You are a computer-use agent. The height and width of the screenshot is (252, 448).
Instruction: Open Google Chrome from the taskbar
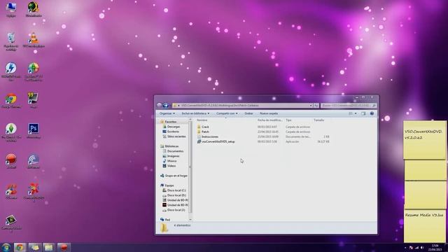pos(20,247)
